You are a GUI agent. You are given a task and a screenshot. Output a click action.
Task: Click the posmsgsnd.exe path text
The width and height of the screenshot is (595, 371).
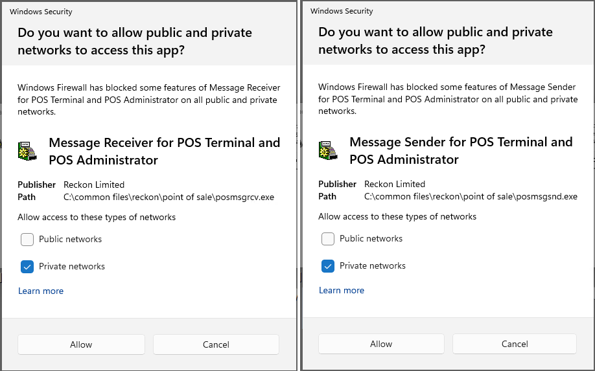click(471, 196)
